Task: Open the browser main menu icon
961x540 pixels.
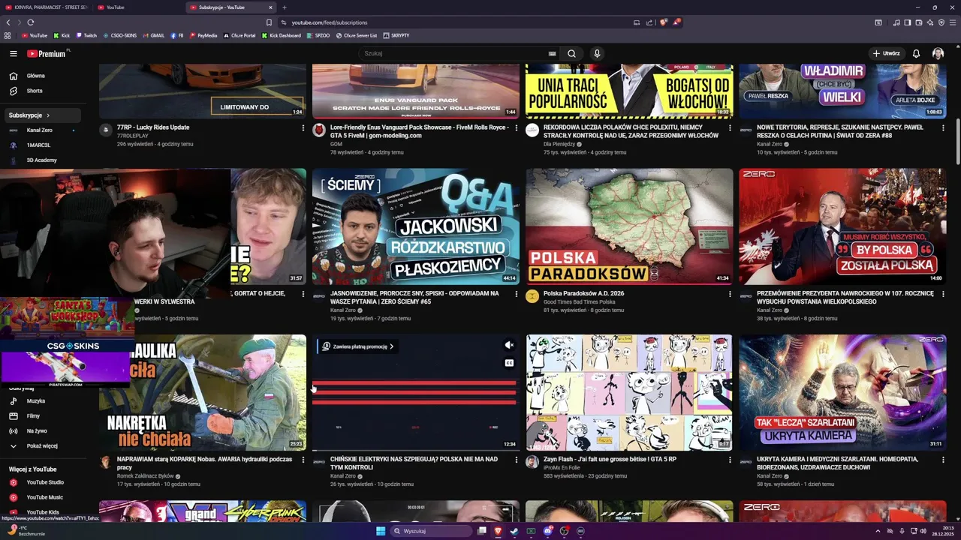Action: point(953,22)
